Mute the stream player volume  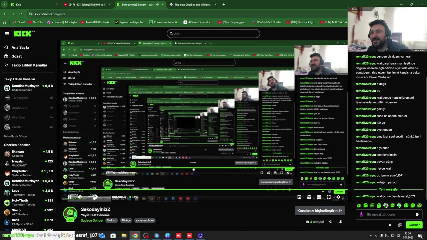pos(79,197)
